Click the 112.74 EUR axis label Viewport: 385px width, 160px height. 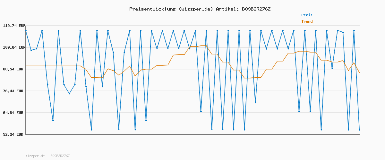click(14, 26)
